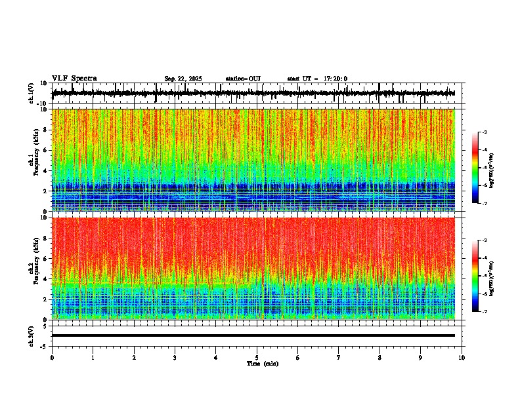This screenshot has height=401, width=520.
Task: Click time axis tick label "8"
Action: (379, 358)
